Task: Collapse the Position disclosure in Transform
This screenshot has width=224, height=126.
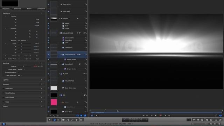Action: point(6,16)
